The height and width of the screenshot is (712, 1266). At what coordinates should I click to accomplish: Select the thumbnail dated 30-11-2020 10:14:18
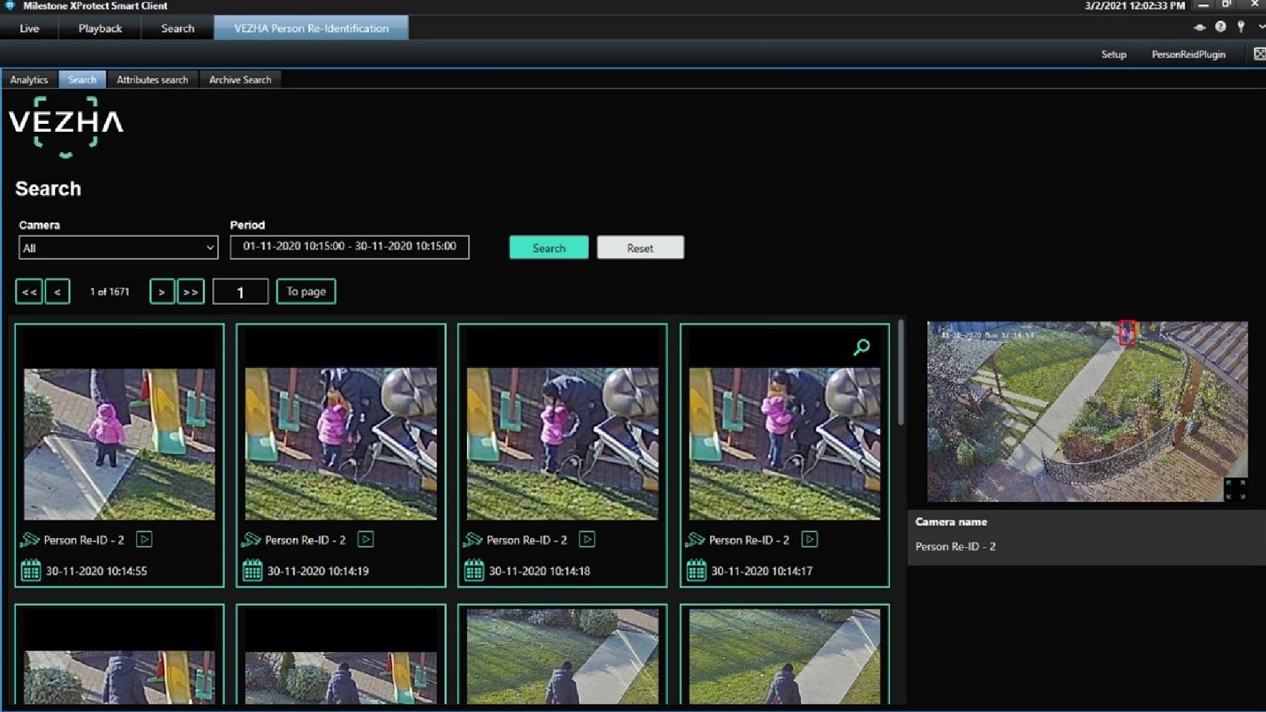tap(562, 444)
